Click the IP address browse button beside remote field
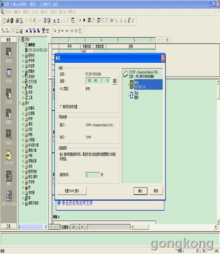The height and width of the screenshot is (254, 220). coord(114,81)
